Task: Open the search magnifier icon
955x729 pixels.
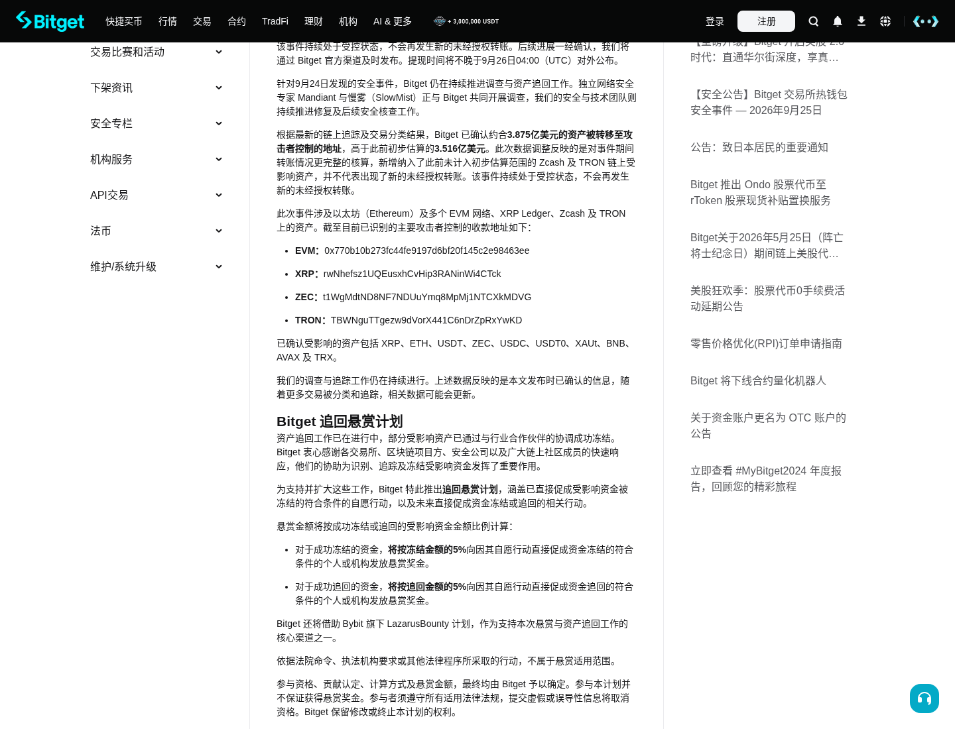Action: click(x=814, y=21)
